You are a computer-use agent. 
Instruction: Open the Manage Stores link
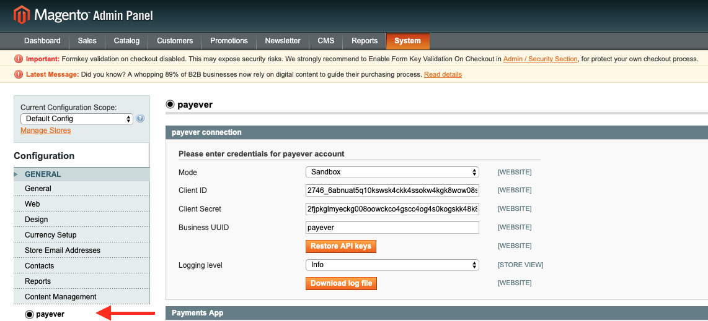pos(46,131)
